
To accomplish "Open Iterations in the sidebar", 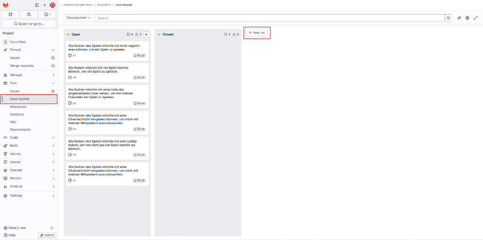I will point(17,114).
